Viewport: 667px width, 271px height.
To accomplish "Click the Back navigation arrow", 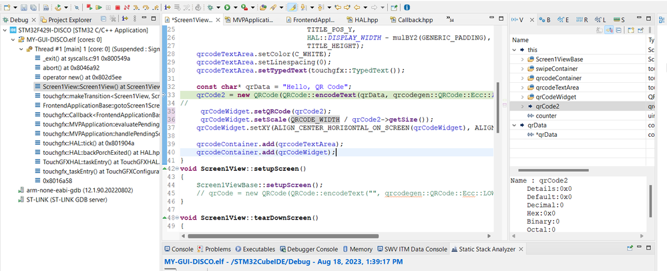I will (x=357, y=7).
